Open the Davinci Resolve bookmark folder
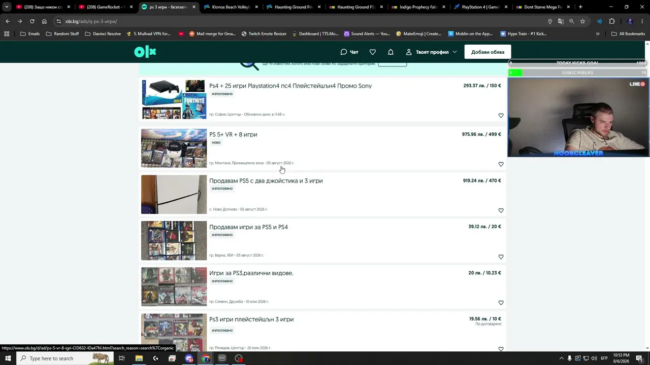 (x=103, y=34)
